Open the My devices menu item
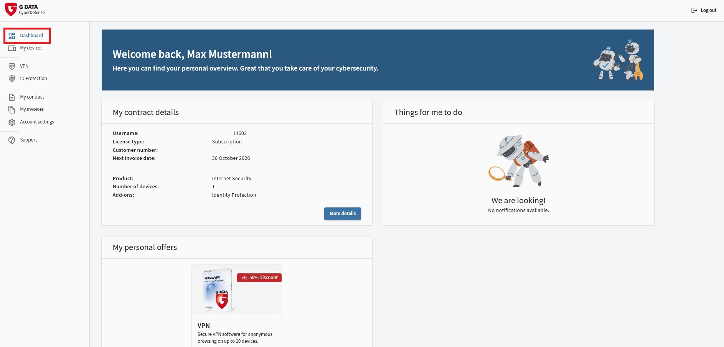 click(31, 48)
